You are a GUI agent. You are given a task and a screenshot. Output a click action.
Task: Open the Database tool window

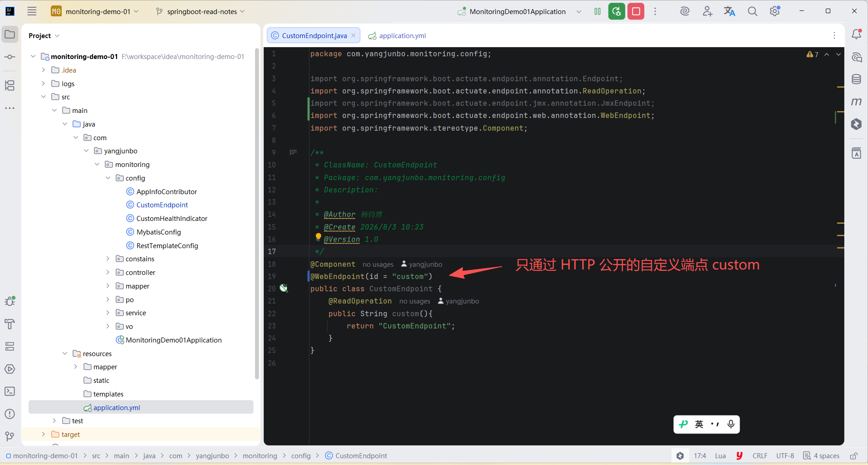click(857, 79)
